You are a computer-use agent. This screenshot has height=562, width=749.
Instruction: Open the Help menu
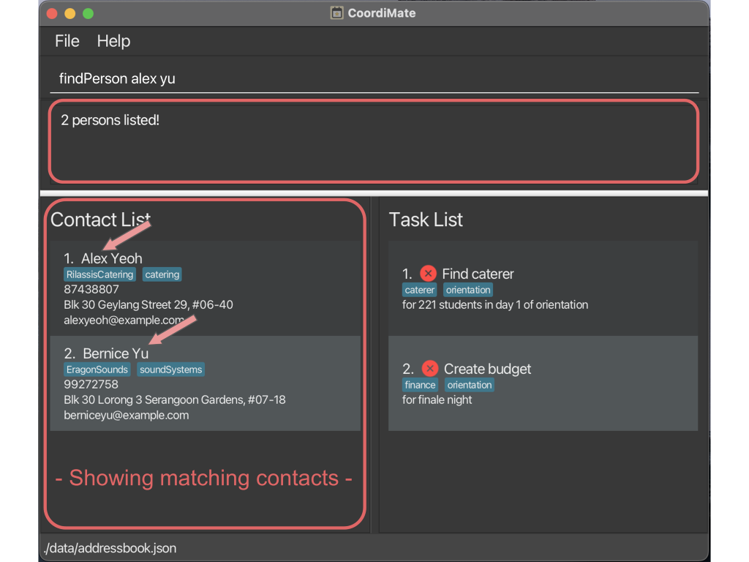[x=113, y=41]
